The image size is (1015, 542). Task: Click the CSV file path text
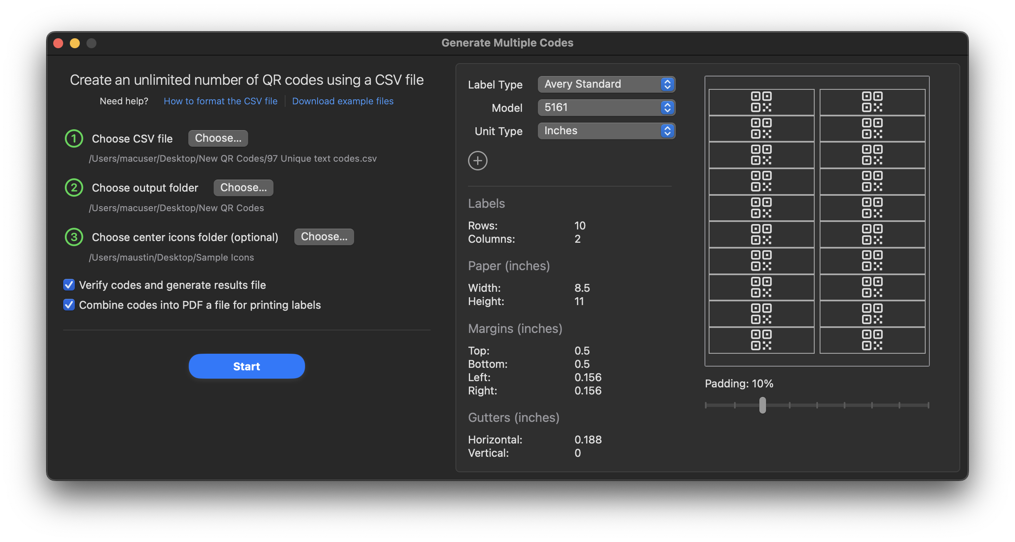[x=233, y=159]
